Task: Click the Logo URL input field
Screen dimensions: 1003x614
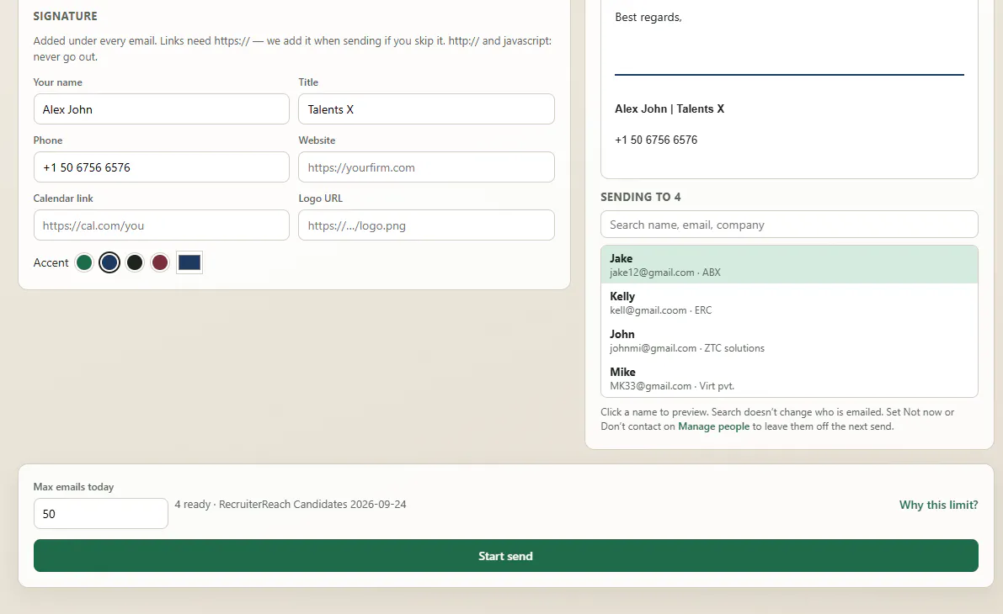Action: point(426,225)
